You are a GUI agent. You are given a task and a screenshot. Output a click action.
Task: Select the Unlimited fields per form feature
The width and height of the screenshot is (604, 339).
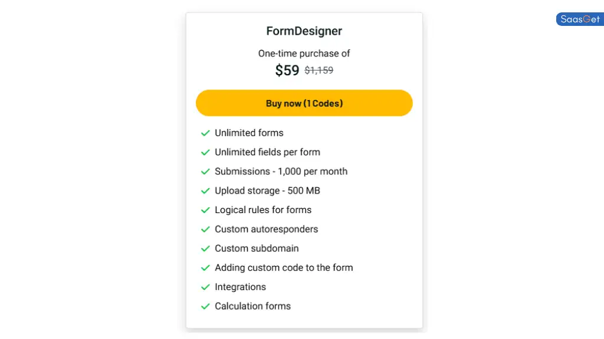[x=267, y=152]
